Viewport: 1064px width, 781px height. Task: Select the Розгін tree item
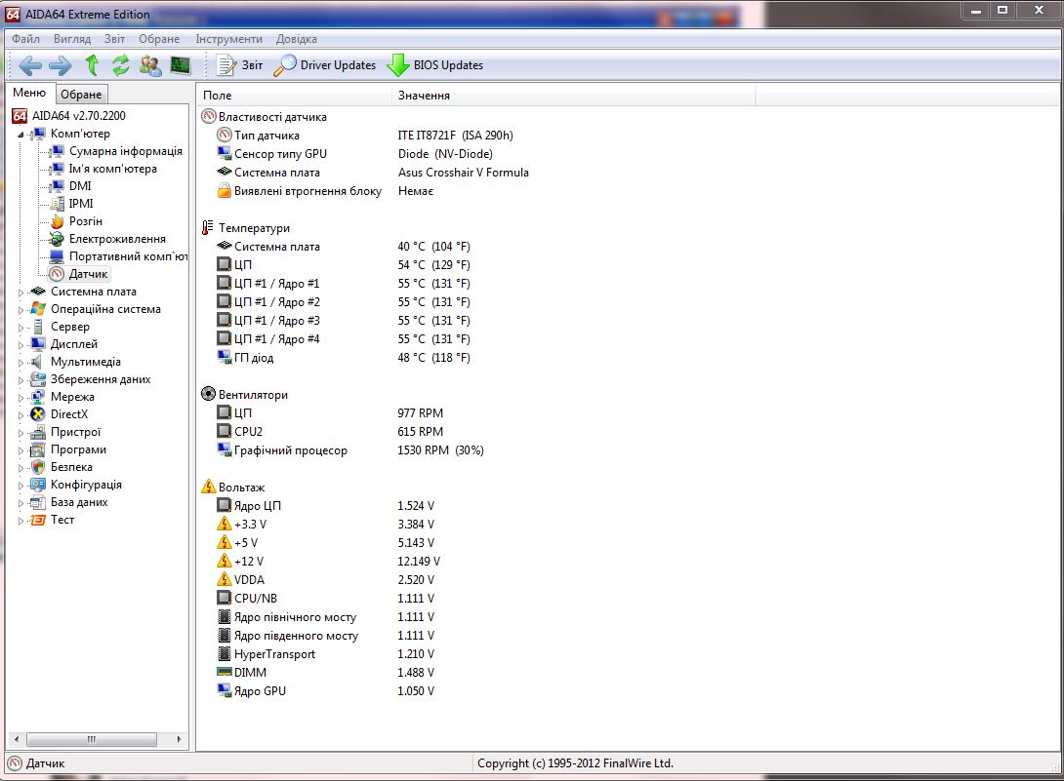point(86,221)
